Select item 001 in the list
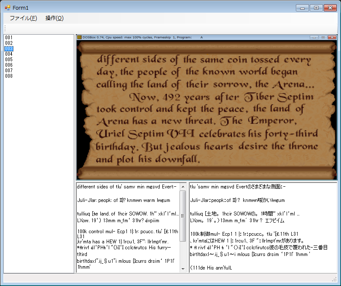Viewport: 341px width, 286px height. [x=9, y=38]
